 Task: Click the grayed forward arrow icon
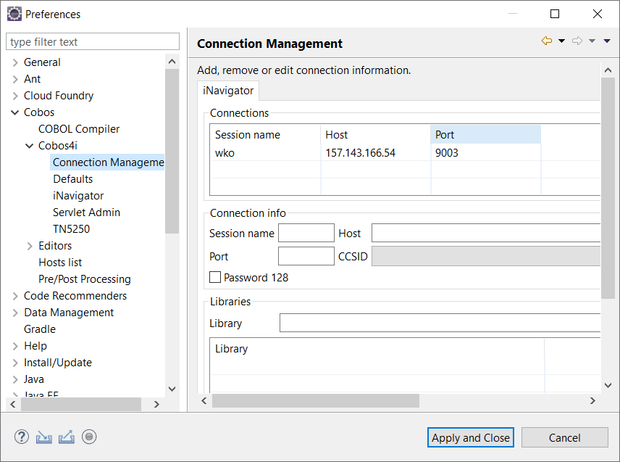pyautogui.click(x=577, y=41)
